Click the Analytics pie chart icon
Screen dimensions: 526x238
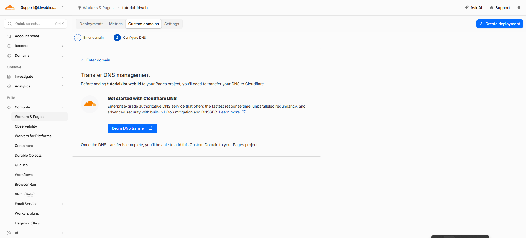pyautogui.click(x=9, y=86)
